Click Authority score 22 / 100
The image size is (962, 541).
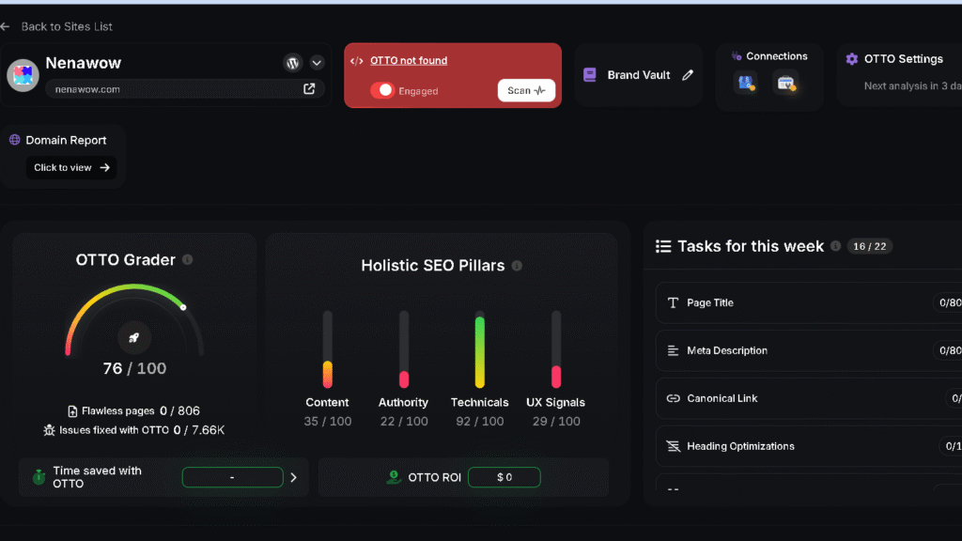pos(404,422)
